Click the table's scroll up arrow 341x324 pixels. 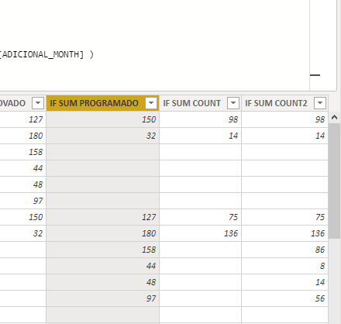(x=334, y=118)
